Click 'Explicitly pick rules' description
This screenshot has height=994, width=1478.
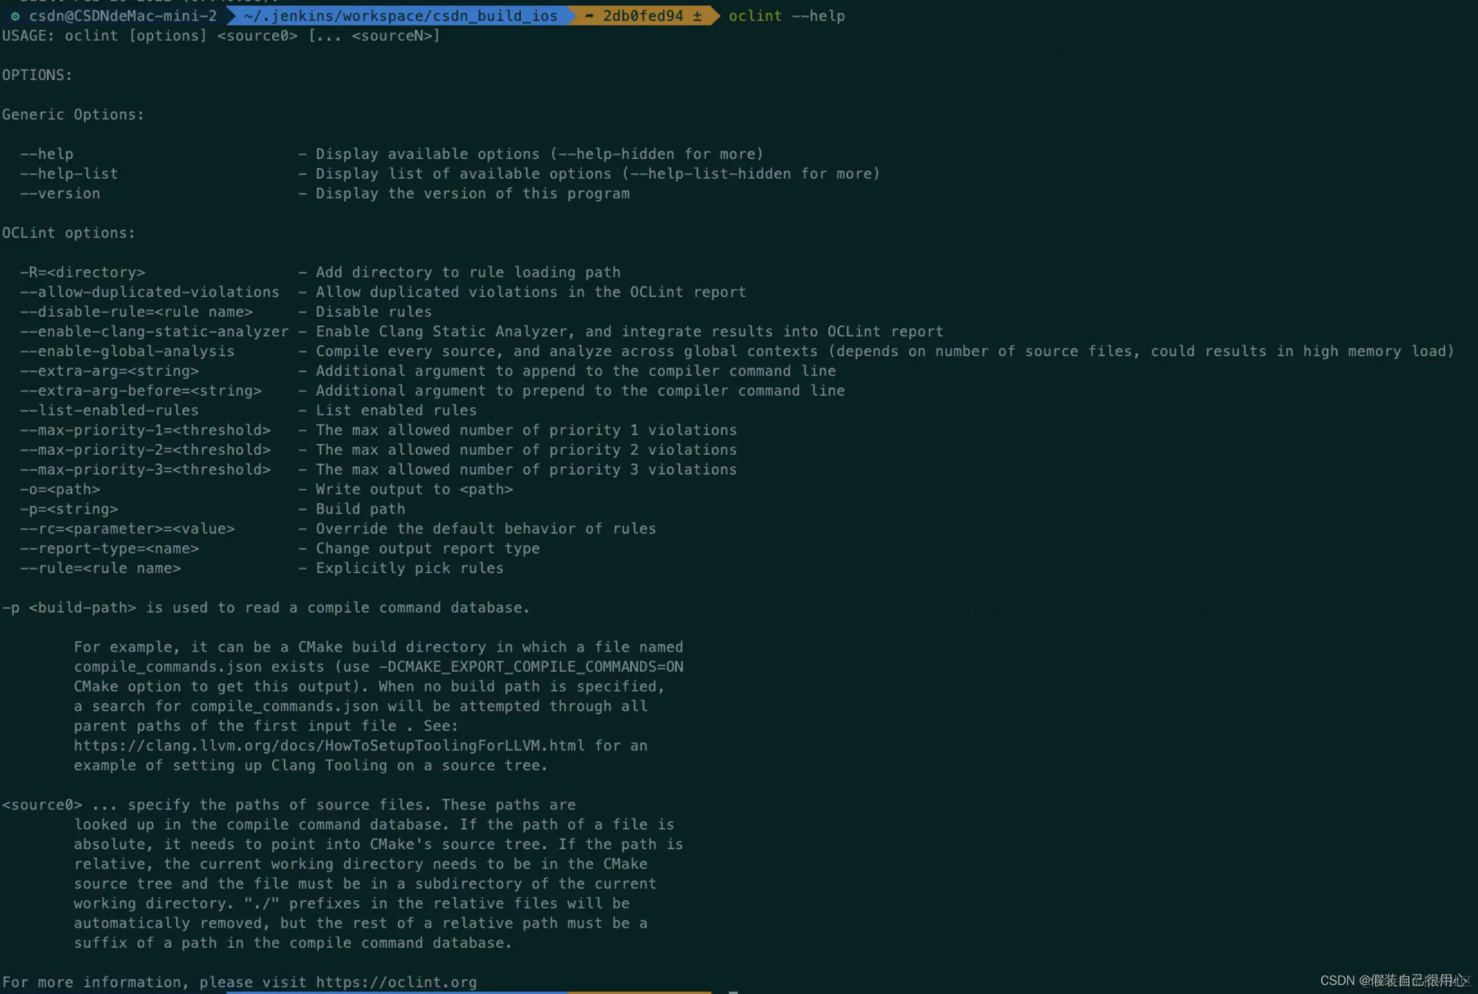[410, 569]
